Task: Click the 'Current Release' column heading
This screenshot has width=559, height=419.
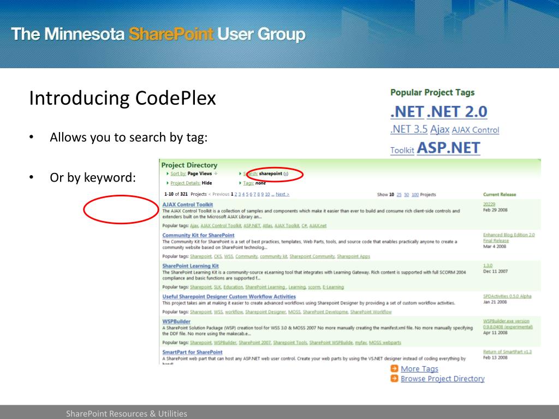Action: pyautogui.click(x=499, y=195)
